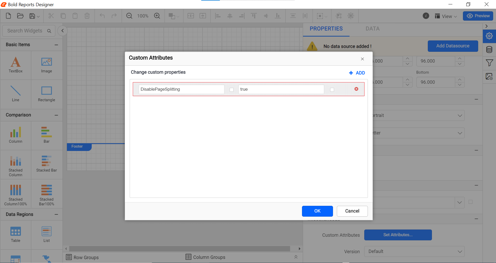Check the checkbox beside the true value field
Image resolution: width=496 pixels, height=263 pixels.
click(x=332, y=90)
